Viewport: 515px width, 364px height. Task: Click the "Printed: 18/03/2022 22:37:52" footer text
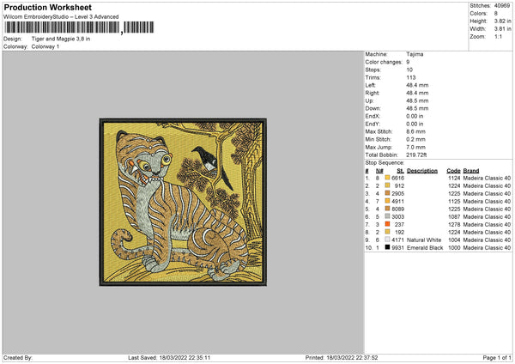(x=342, y=357)
